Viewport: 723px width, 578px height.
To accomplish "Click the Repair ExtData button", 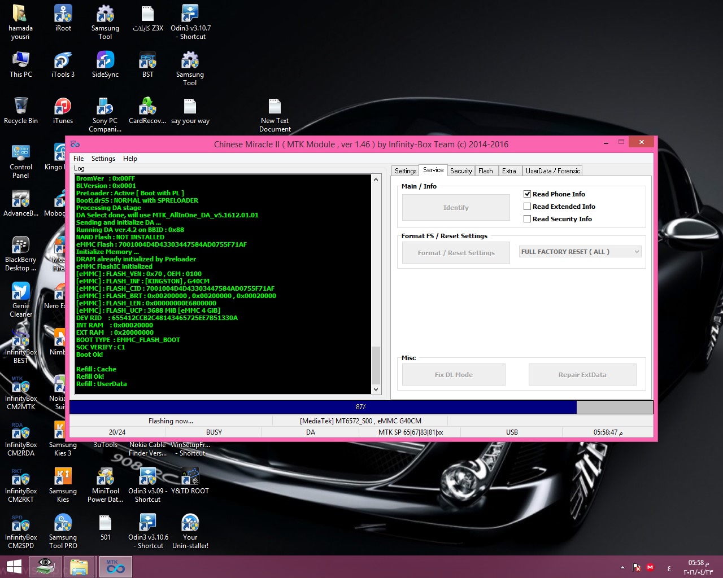I will coord(582,375).
